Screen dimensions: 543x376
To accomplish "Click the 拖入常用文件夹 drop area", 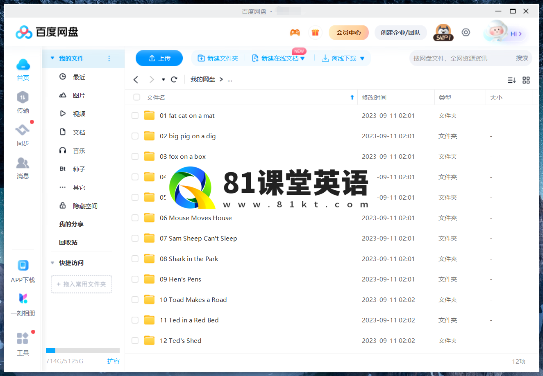I will [x=82, y=284].
